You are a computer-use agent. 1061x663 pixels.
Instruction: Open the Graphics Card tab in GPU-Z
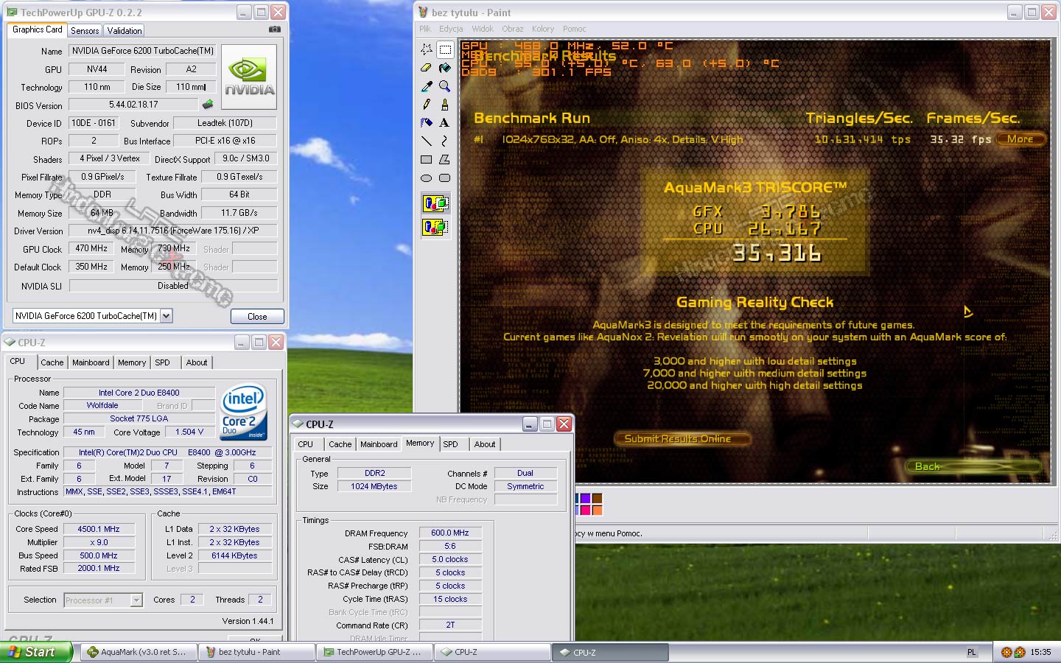pos(37,29)
